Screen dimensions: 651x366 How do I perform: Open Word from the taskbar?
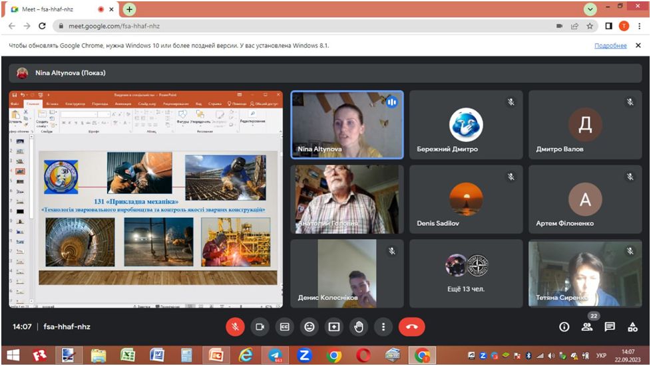tap(156, 355)
